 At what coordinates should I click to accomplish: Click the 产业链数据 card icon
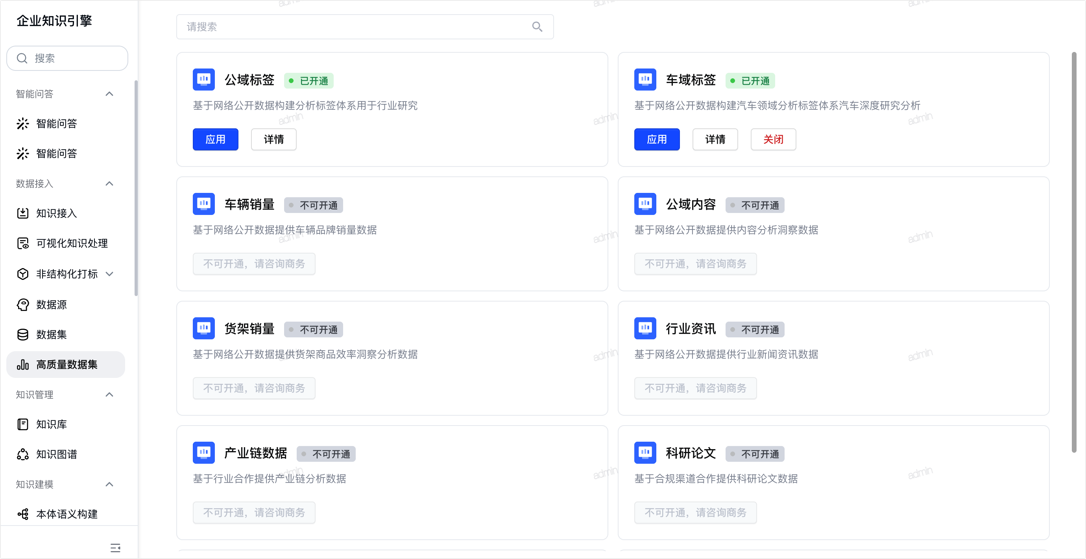204,453
